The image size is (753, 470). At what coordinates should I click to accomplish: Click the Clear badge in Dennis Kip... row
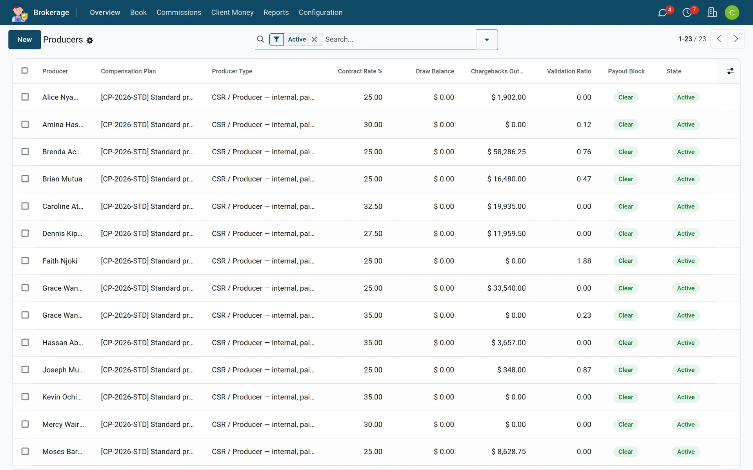point(626,233)
